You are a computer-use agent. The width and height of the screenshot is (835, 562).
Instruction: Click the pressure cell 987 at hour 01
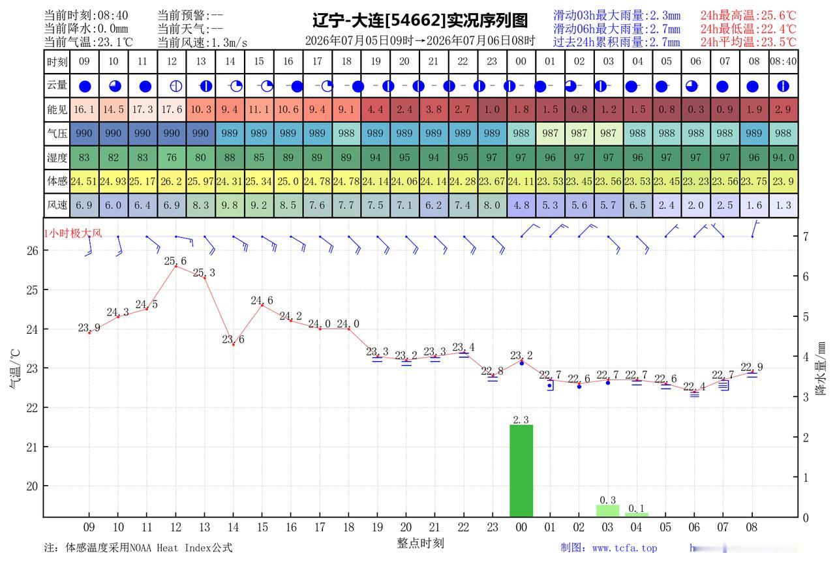(551, 133)
